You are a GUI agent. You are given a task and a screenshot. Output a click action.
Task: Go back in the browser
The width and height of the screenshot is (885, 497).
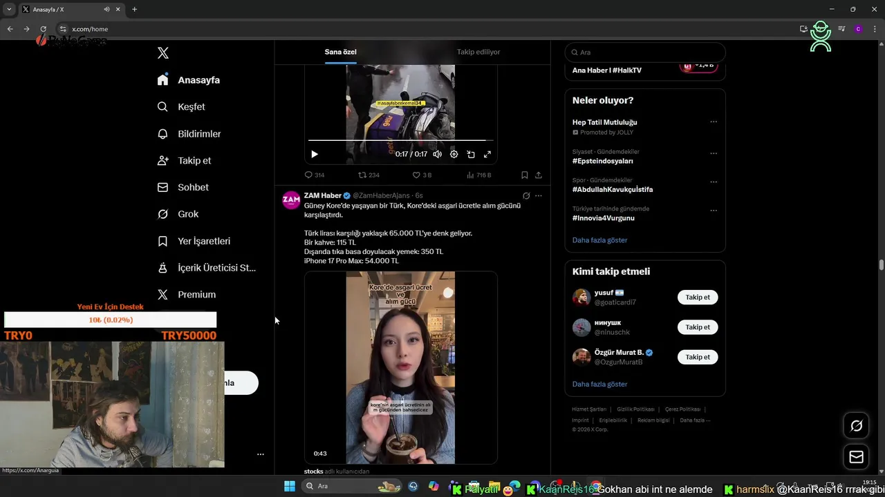10,29
